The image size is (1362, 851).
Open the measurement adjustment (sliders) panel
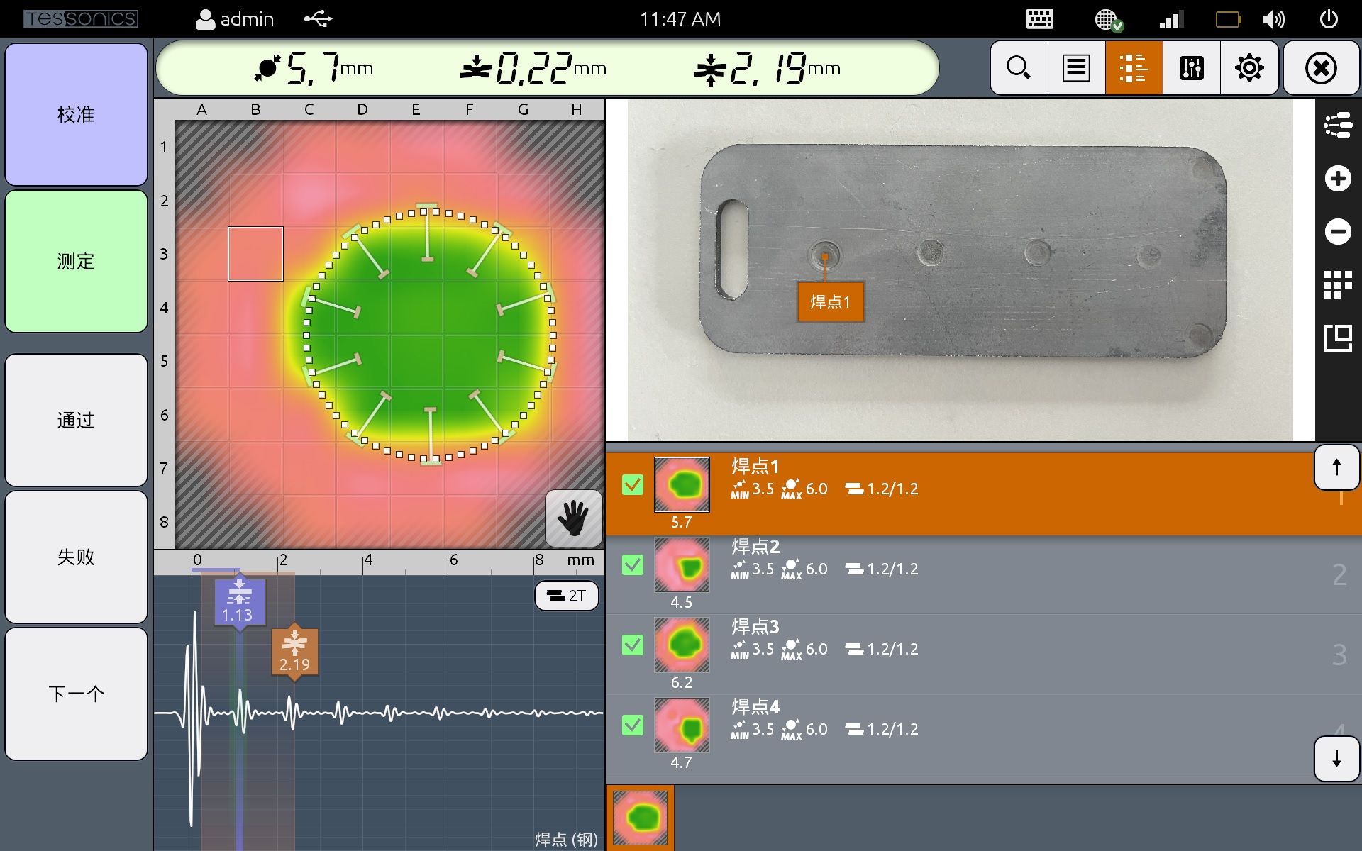1191,67
